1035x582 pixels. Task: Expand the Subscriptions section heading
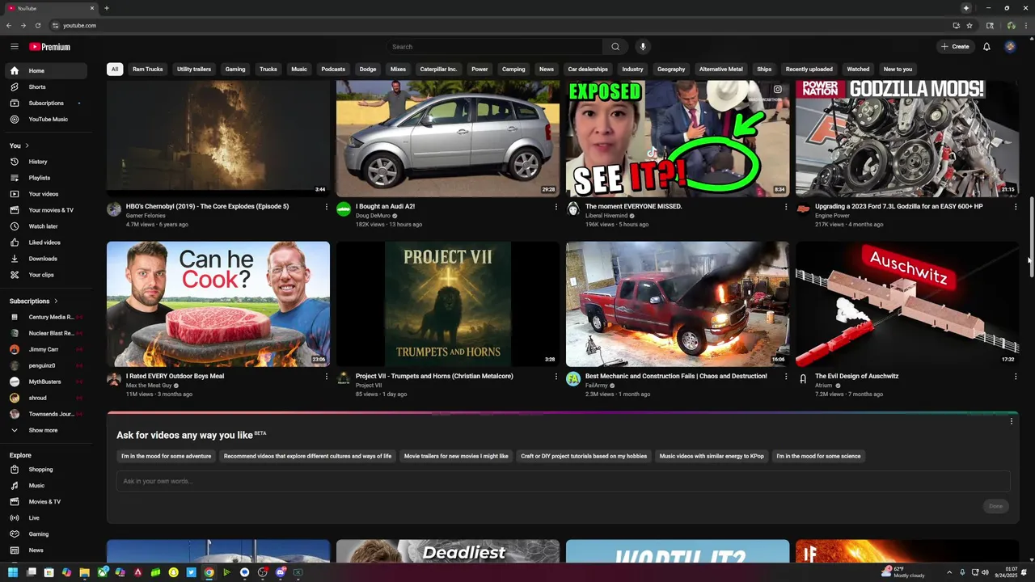pyautogui.click(x=34, y=301)
